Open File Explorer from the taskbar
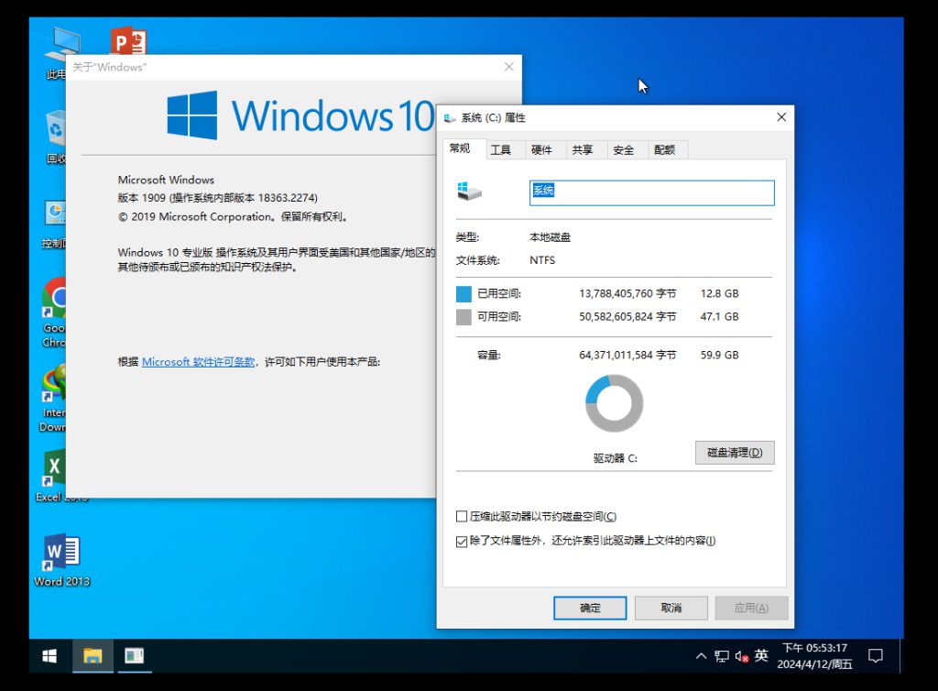Viewport: 938px width, 691px height. [x=93, y=655]
